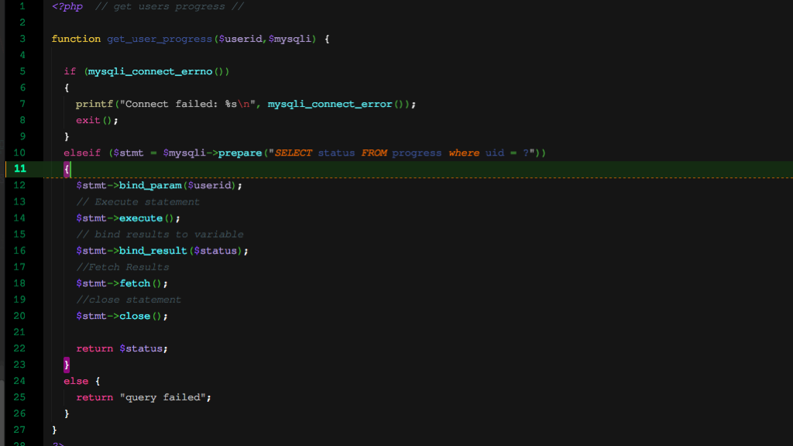
Task: Click the "query failed" string
Action: pos(163,397)
